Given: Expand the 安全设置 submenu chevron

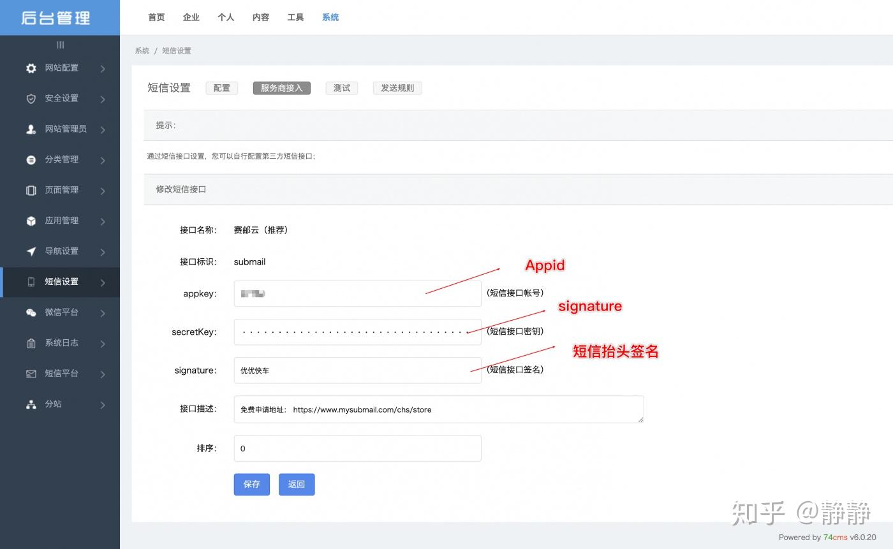Looking at the screenshot, I should pos(103,99).
